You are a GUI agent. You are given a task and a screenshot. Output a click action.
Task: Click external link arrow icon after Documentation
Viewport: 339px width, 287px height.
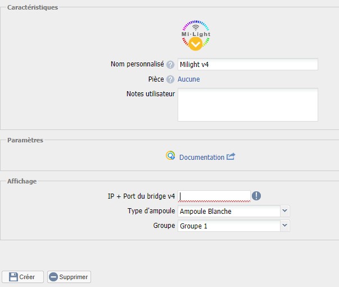(x=230, y=157)
